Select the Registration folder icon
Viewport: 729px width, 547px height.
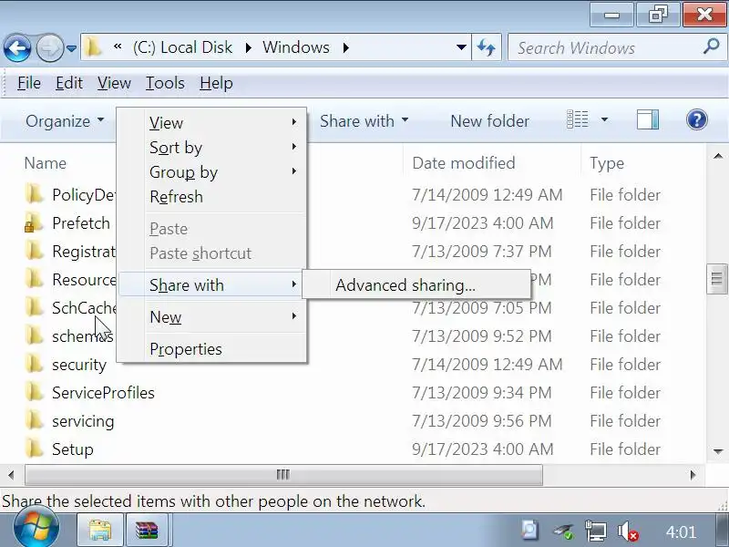[34, 251]
